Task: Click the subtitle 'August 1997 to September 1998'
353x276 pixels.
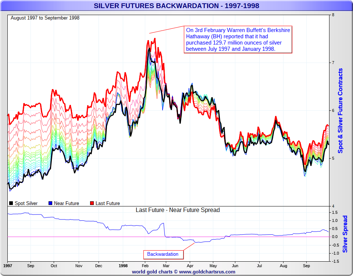Action: (45, 18)
